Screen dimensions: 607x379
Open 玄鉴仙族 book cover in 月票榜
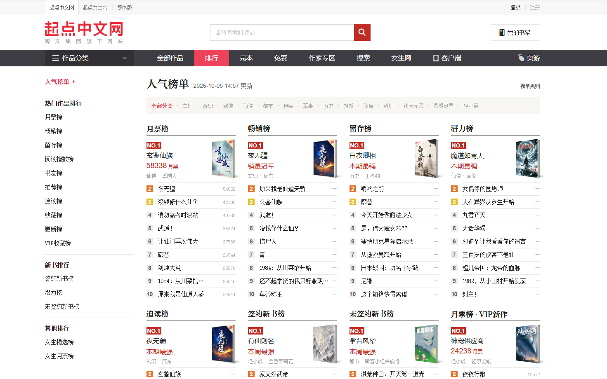pyautogui.click(x=223, y=159)
